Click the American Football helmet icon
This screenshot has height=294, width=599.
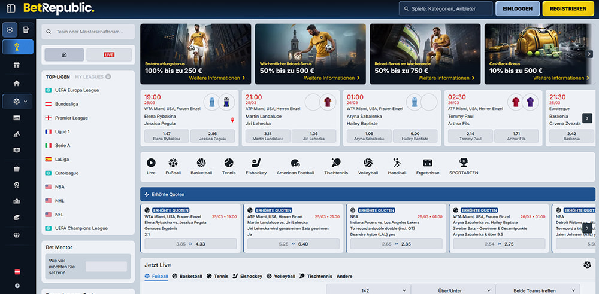click(x=295, y=163)
